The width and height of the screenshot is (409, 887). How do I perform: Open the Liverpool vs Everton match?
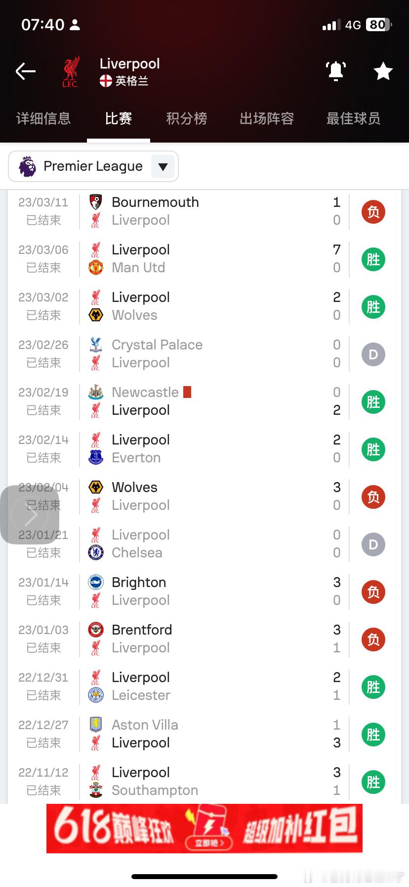click(207, 449)
